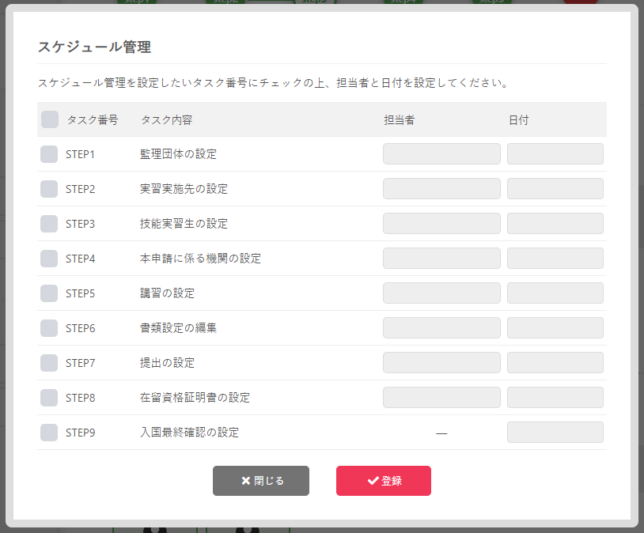Screen dimensions: 644x533
Task: Check the select-all checkbox in header row
Action: (x=50, y=119)
